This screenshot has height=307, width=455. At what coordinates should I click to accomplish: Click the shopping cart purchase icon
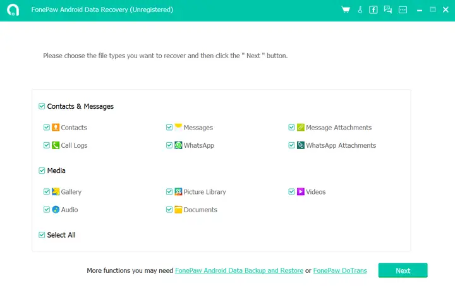(x=346, y=9)
